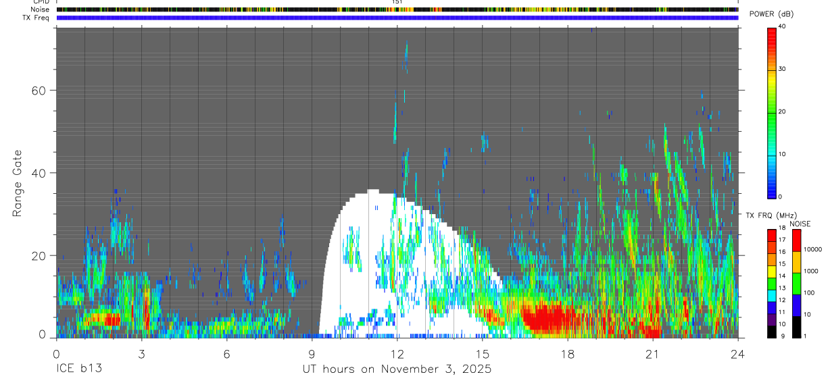This screenshot has height=383, width=830.
Task: Click the Range Gate axis title
Action: tap(17, 184)
